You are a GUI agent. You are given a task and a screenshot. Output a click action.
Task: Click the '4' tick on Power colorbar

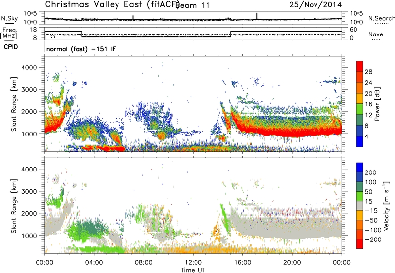coord(366,137)
